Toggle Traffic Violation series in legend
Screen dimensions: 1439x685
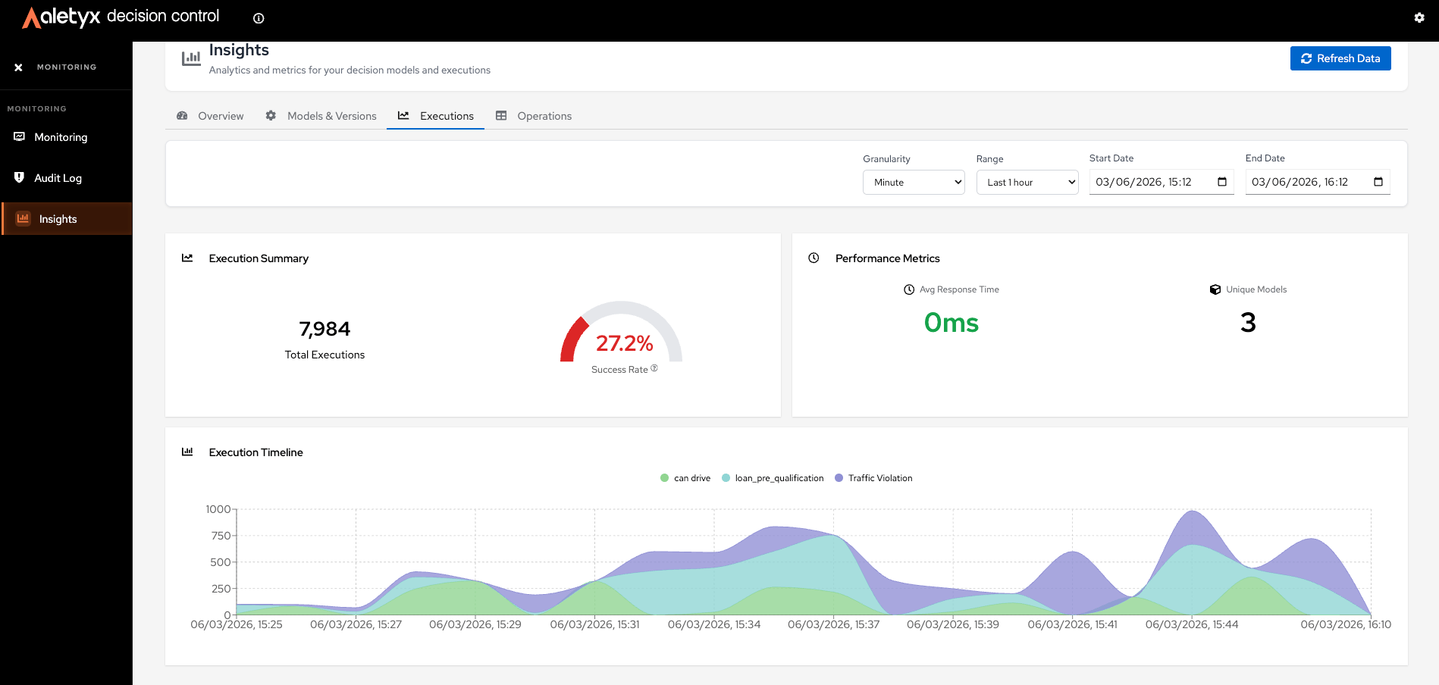tap(873, 478)
